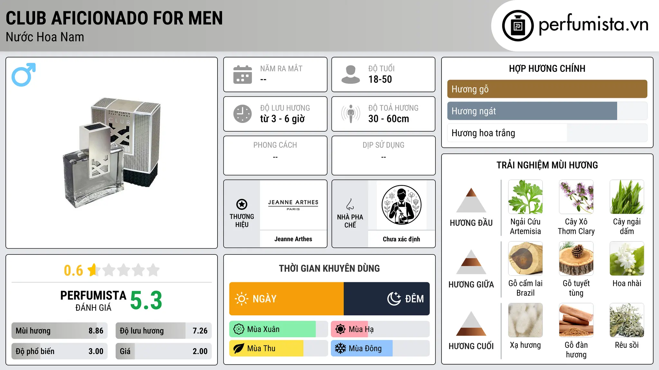The height and width of the screenshot is (370, 659).
Task: Select the Mùa Xuân season bar
Action: [278, 329]
